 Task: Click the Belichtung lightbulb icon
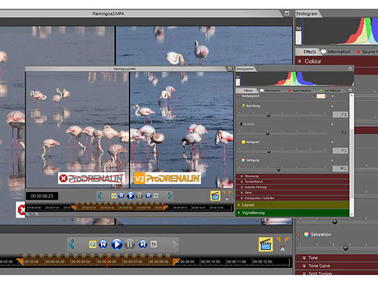[x=243, y=106]
